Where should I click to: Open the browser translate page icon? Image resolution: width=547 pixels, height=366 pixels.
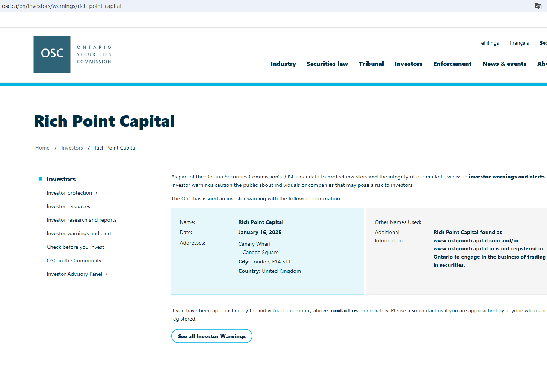(538, 6)
